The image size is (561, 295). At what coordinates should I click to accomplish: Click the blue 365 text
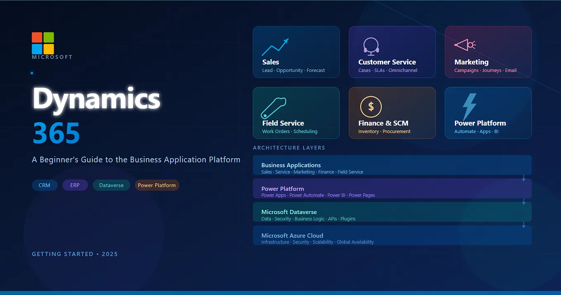click(x=56, y=133)
